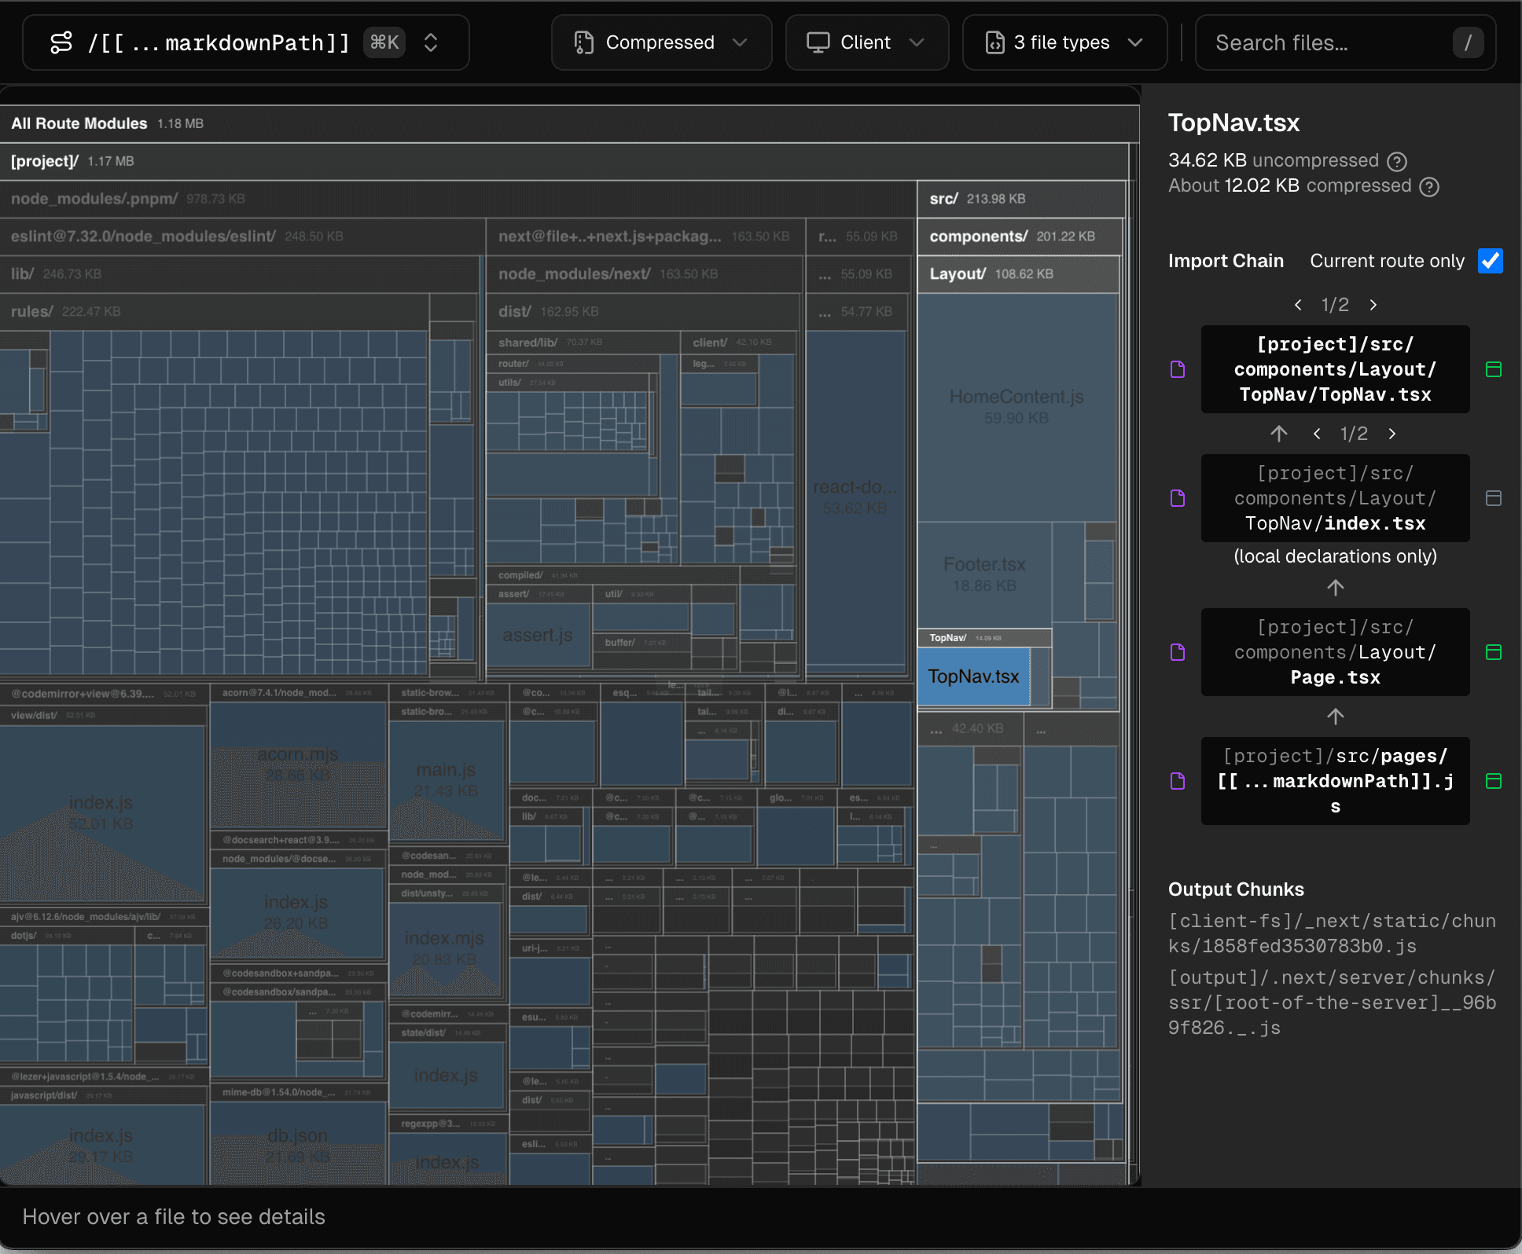
Task: Click the purple file icon beside TopNav.tsx chain entry
Action: 1177,369
